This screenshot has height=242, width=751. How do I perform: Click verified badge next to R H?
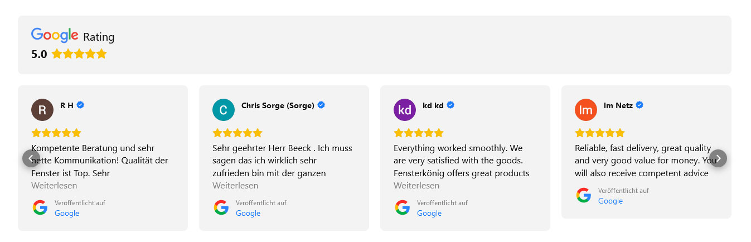click(x=80, y=105)
